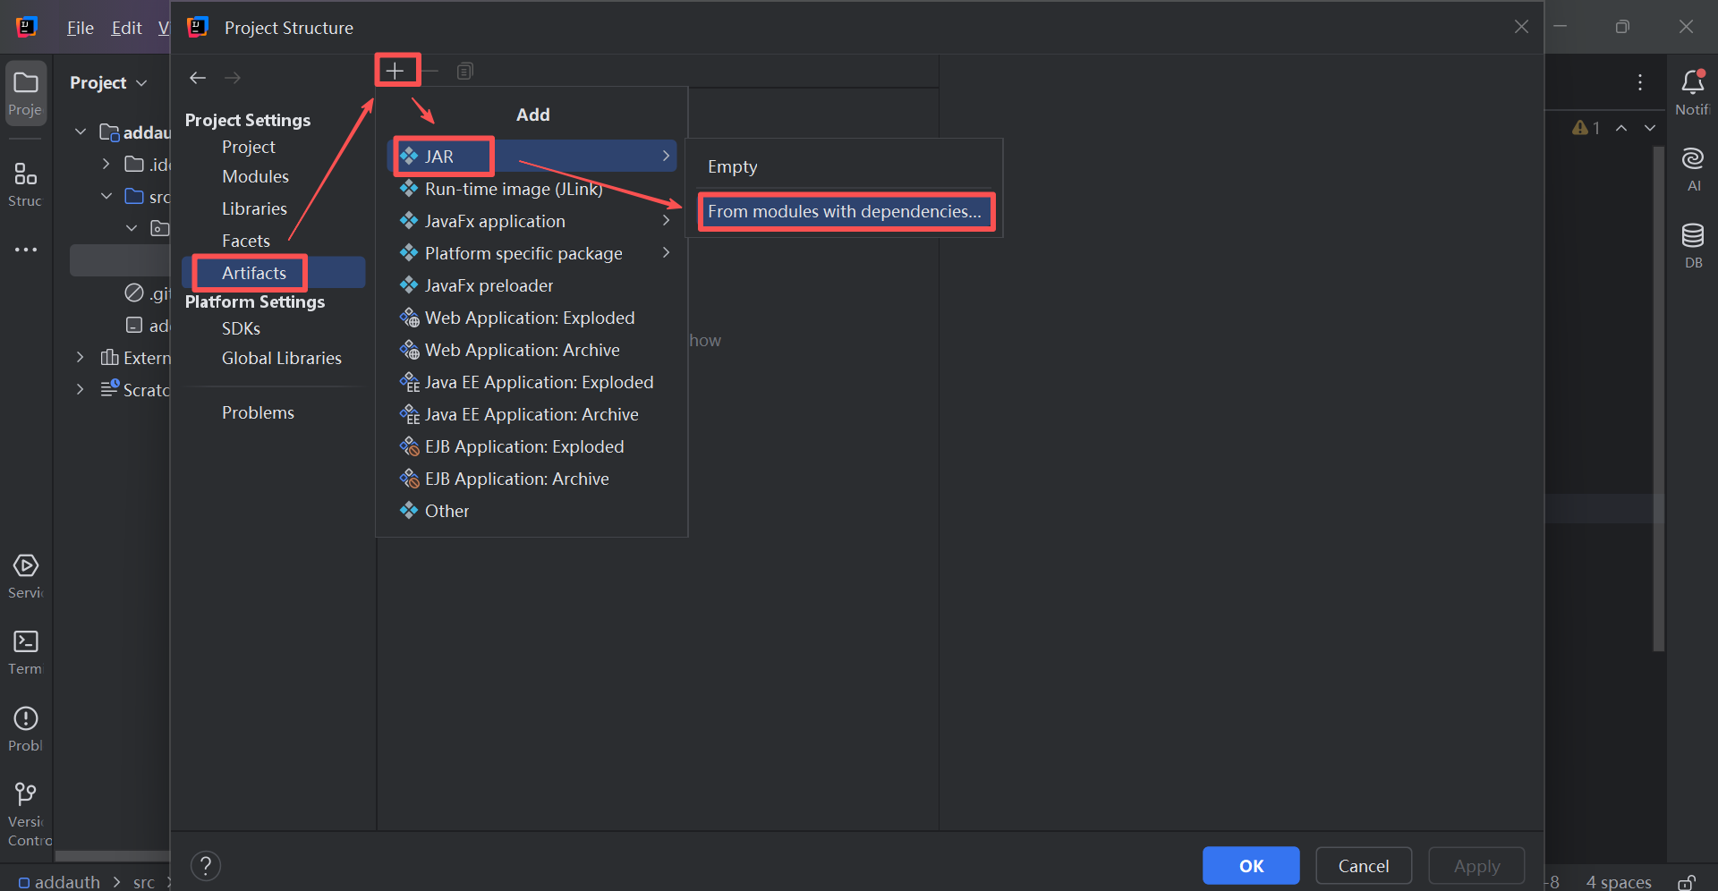Open the AI Assistant panel icon
The height and width of the screenshot is (891, 1718).
pyautogui.click(x=1692, y=160)
